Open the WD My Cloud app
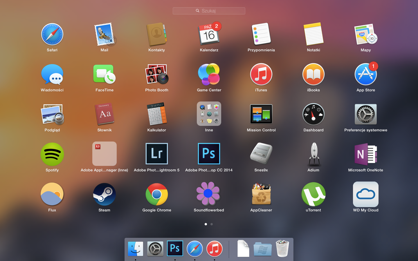The height and width of the screenshot is (261, 418). 366,194
